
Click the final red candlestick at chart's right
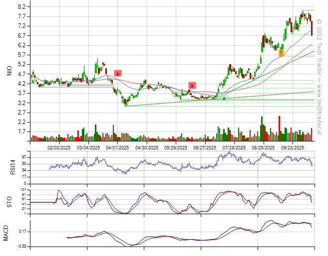(312, 28)
